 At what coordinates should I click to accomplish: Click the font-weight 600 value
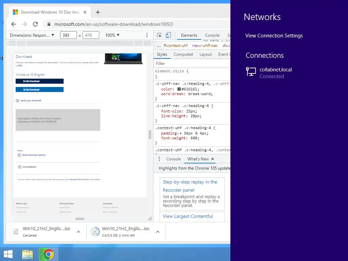point(193,138)
